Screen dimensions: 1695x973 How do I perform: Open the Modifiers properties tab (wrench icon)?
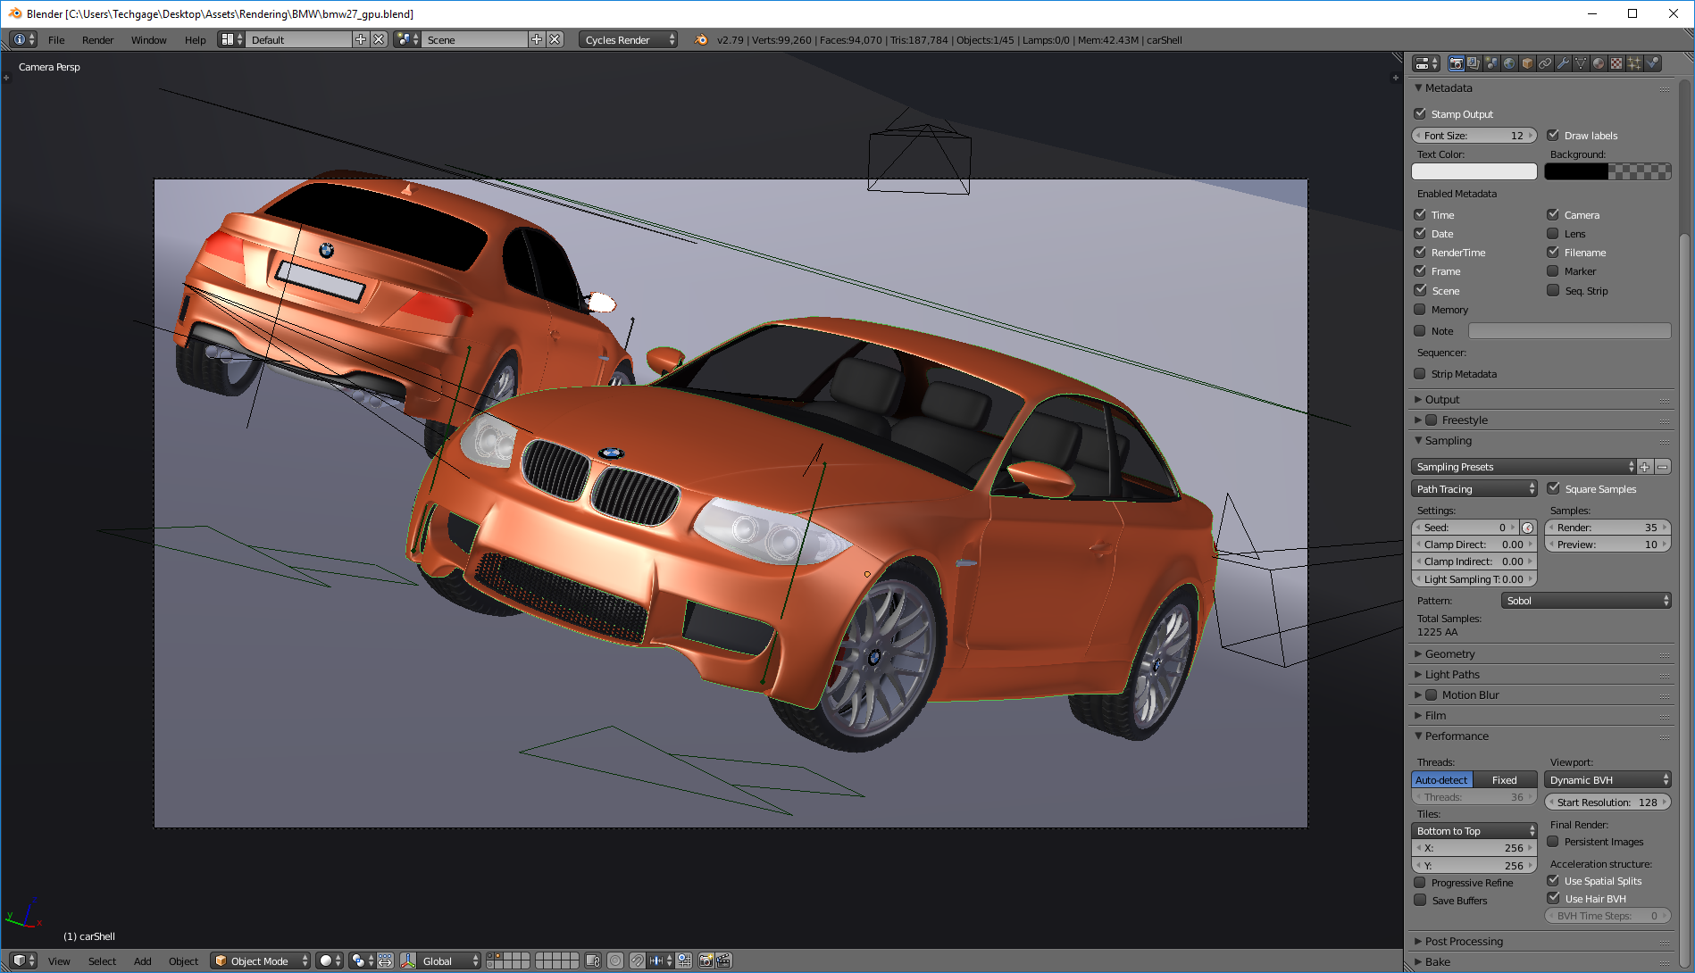pyautogui.click(x=1563, y=63)
